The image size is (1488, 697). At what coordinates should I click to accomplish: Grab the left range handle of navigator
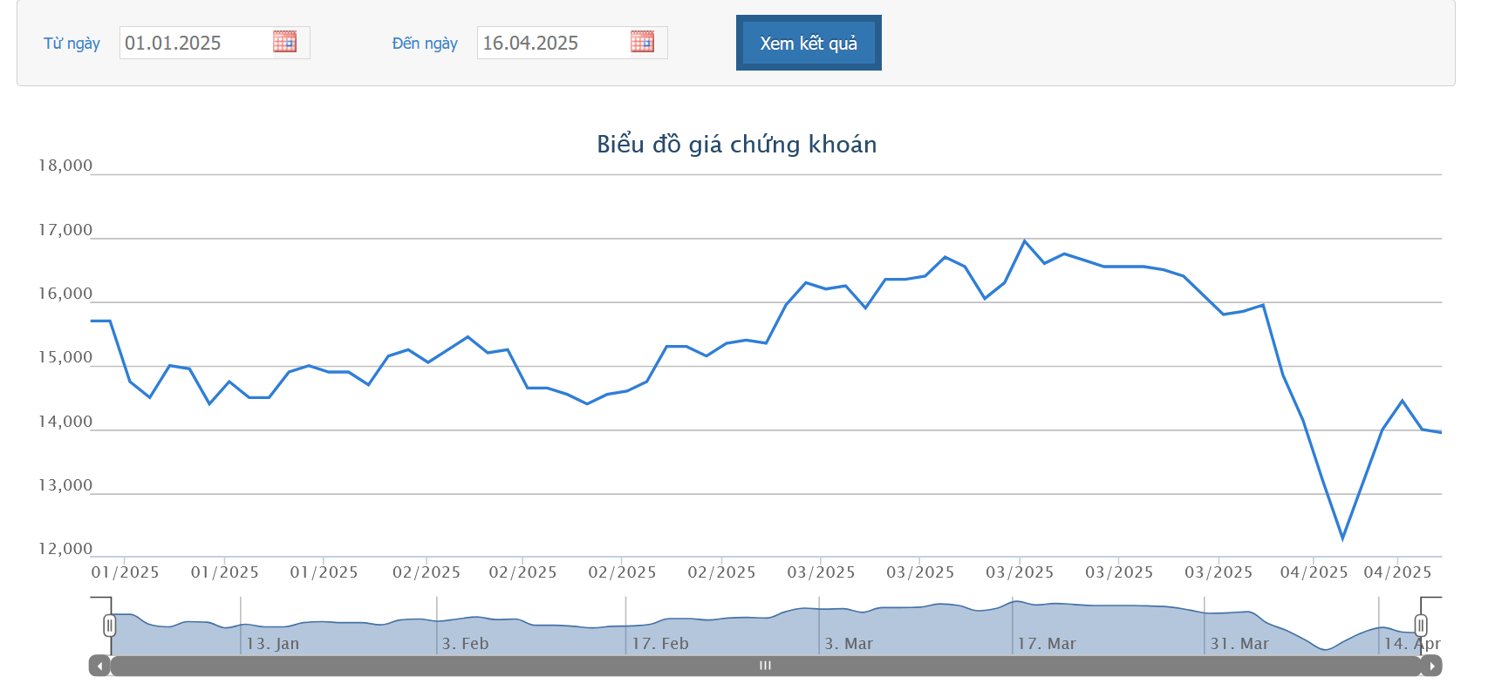(x=109, y=626)
